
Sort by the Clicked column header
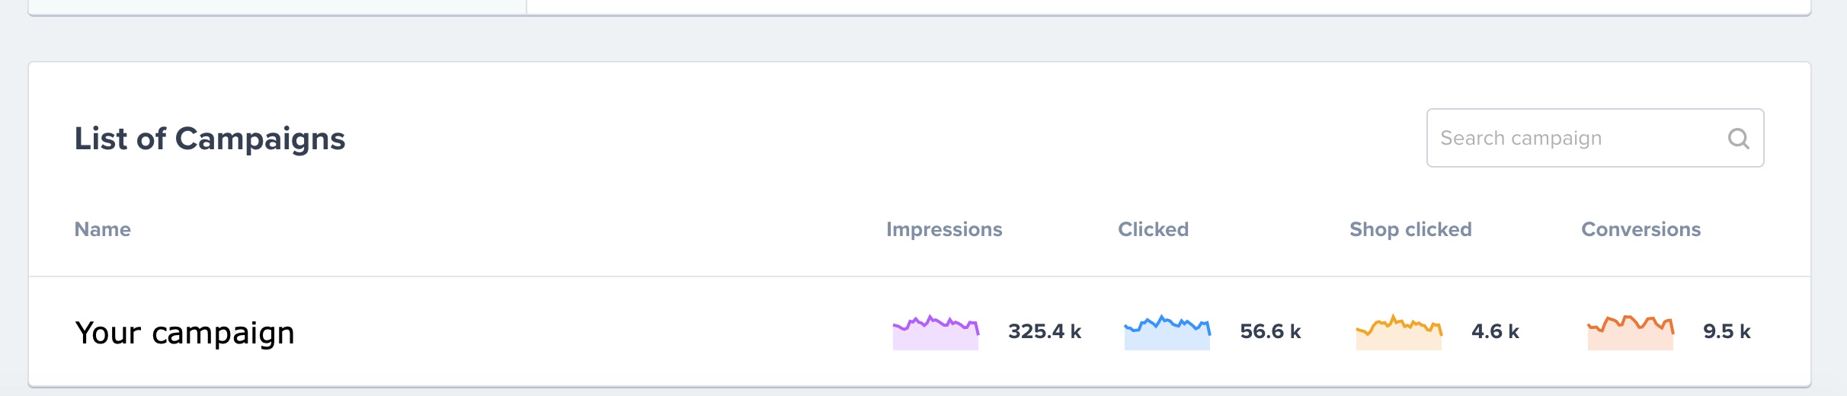[1153, 229]
